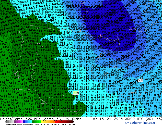The image size is (162, 125).
Task: Click the gray left arrow end of color scale
Action: (6, 122)
